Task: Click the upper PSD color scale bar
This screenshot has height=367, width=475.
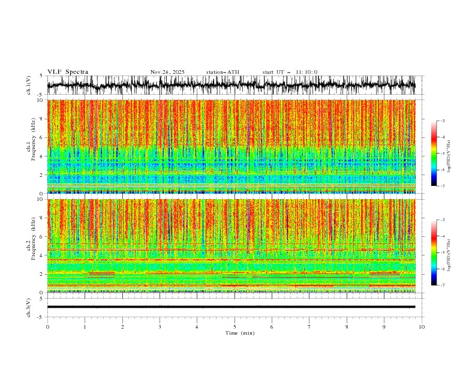Action: 434,154
